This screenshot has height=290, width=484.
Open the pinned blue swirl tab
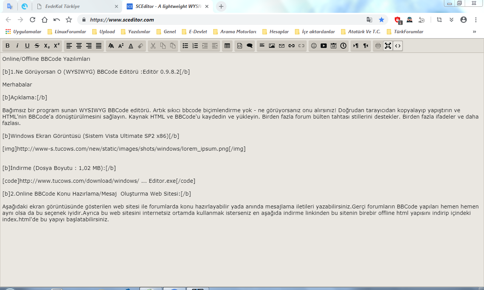click(x=25, y=6)
